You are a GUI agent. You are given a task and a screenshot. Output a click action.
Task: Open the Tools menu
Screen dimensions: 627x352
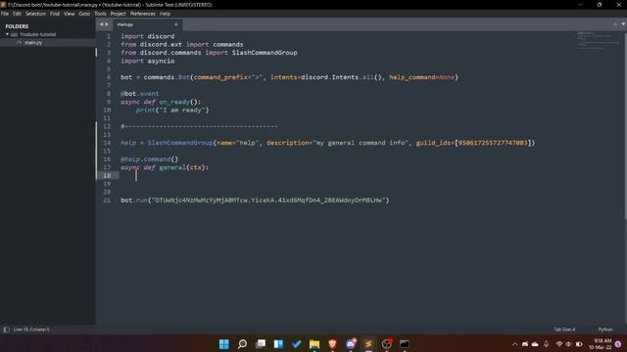pos(100,14)
